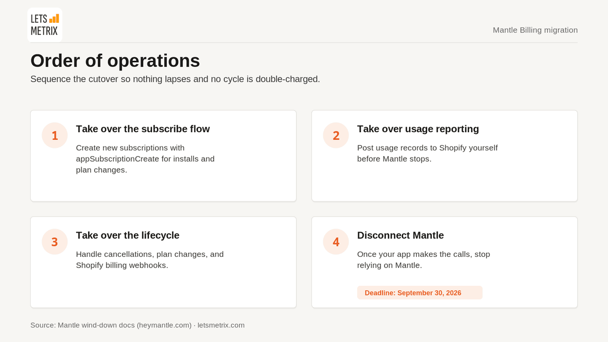Click the 'Handle cancellations, plan changes' description
This screenshot has width=608, height=342.
click(150, 259)
